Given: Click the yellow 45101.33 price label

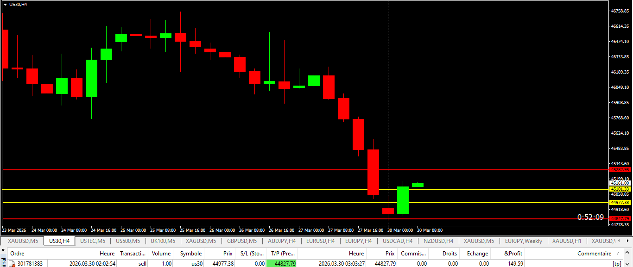Looking at the screenshot, I should tap(620, 189).
